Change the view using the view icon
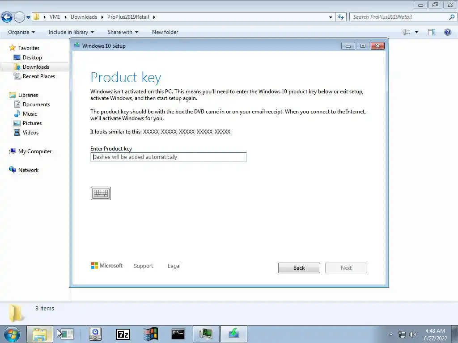This screenshot has width=458, height=343. coord(407,32)
